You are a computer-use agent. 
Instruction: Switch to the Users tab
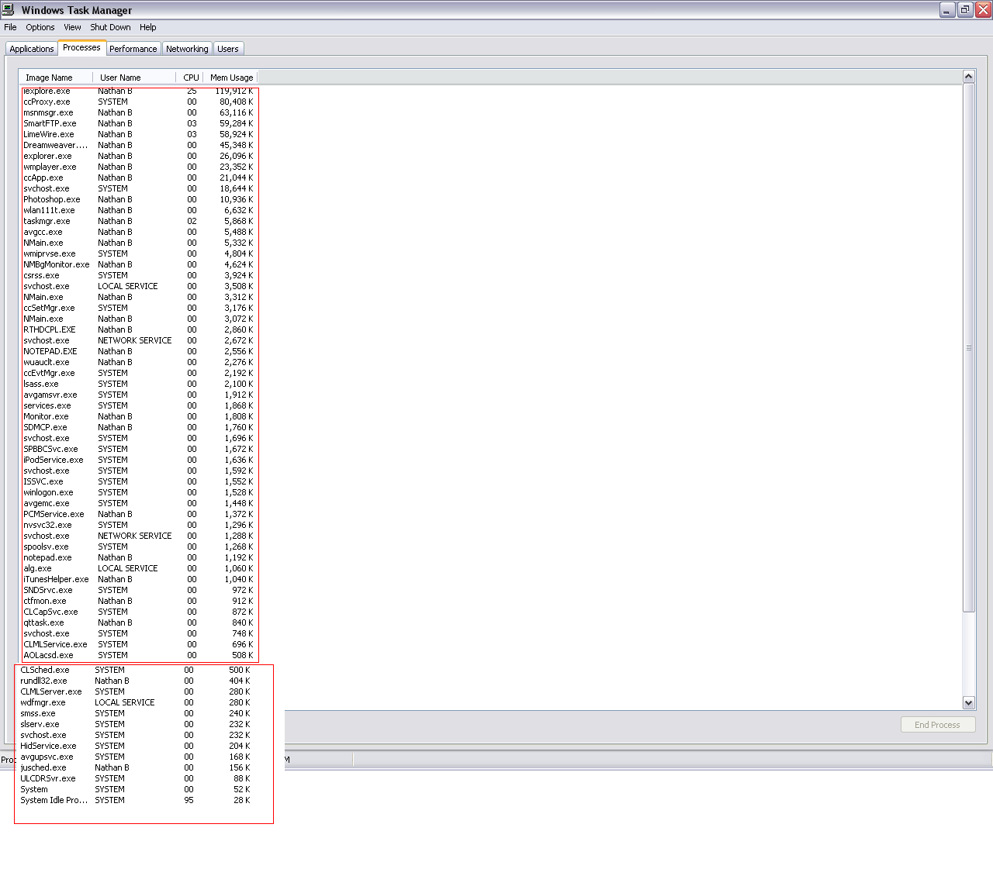tap(228, 49)
